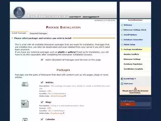This screenshot has height=121, width=161.
Task: Click the Blogs package title
Action: click(48, 102)
